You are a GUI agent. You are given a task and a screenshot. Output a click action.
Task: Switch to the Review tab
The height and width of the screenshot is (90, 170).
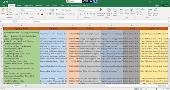pyautogui.click(x=55, y=6)
